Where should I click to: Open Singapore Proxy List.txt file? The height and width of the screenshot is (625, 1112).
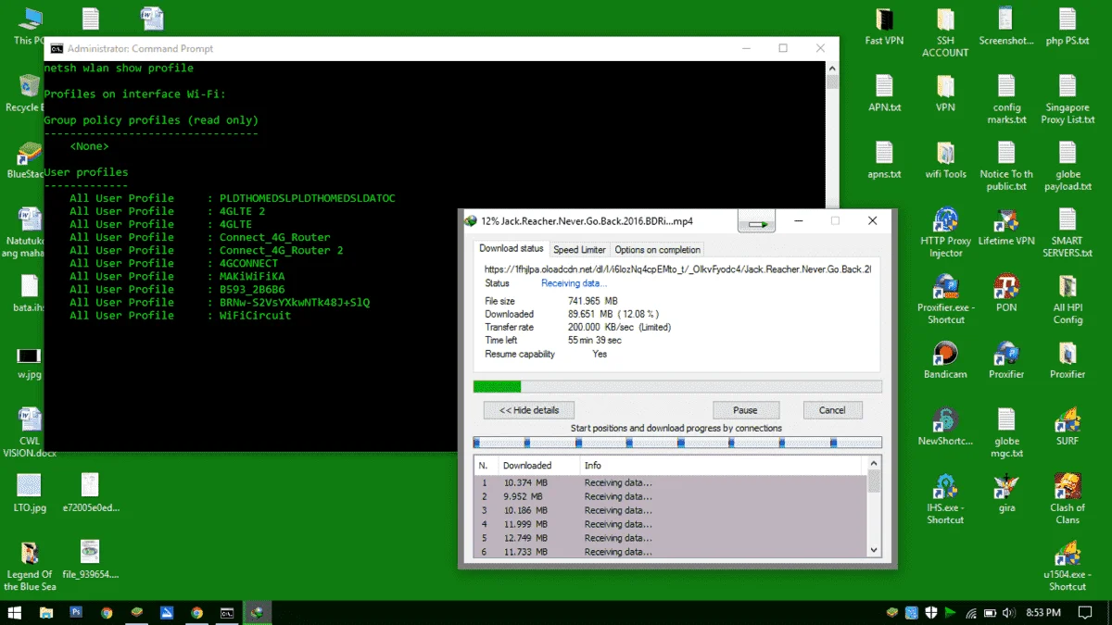click(x=1068, y=100)
